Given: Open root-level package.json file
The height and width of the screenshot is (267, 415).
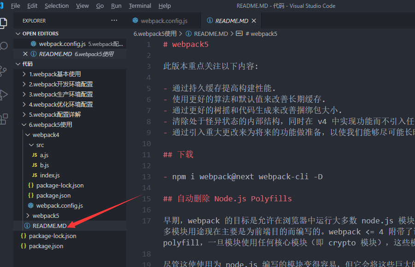Looking at the screenshot, I should [70, 246].
